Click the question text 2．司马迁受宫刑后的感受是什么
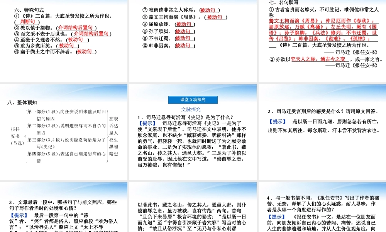 tap(323, 111)
